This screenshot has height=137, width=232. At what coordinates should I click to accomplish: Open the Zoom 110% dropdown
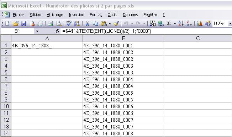[230, 23]
